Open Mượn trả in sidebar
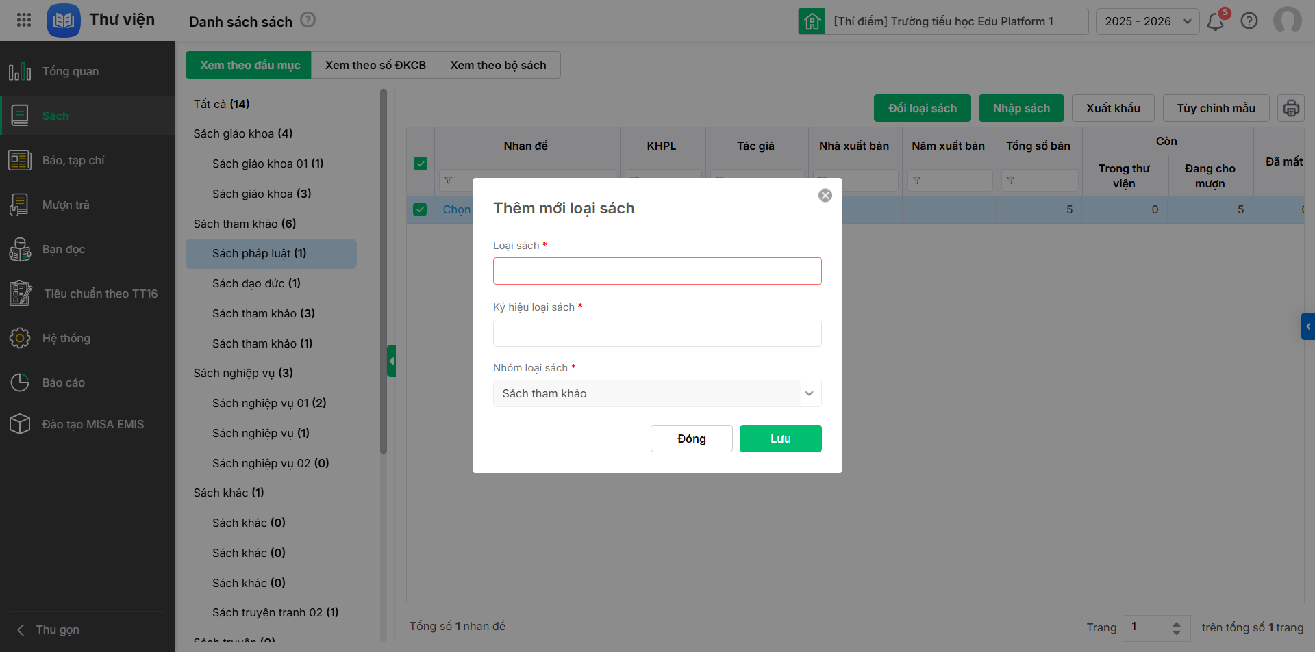 (66, 205)
